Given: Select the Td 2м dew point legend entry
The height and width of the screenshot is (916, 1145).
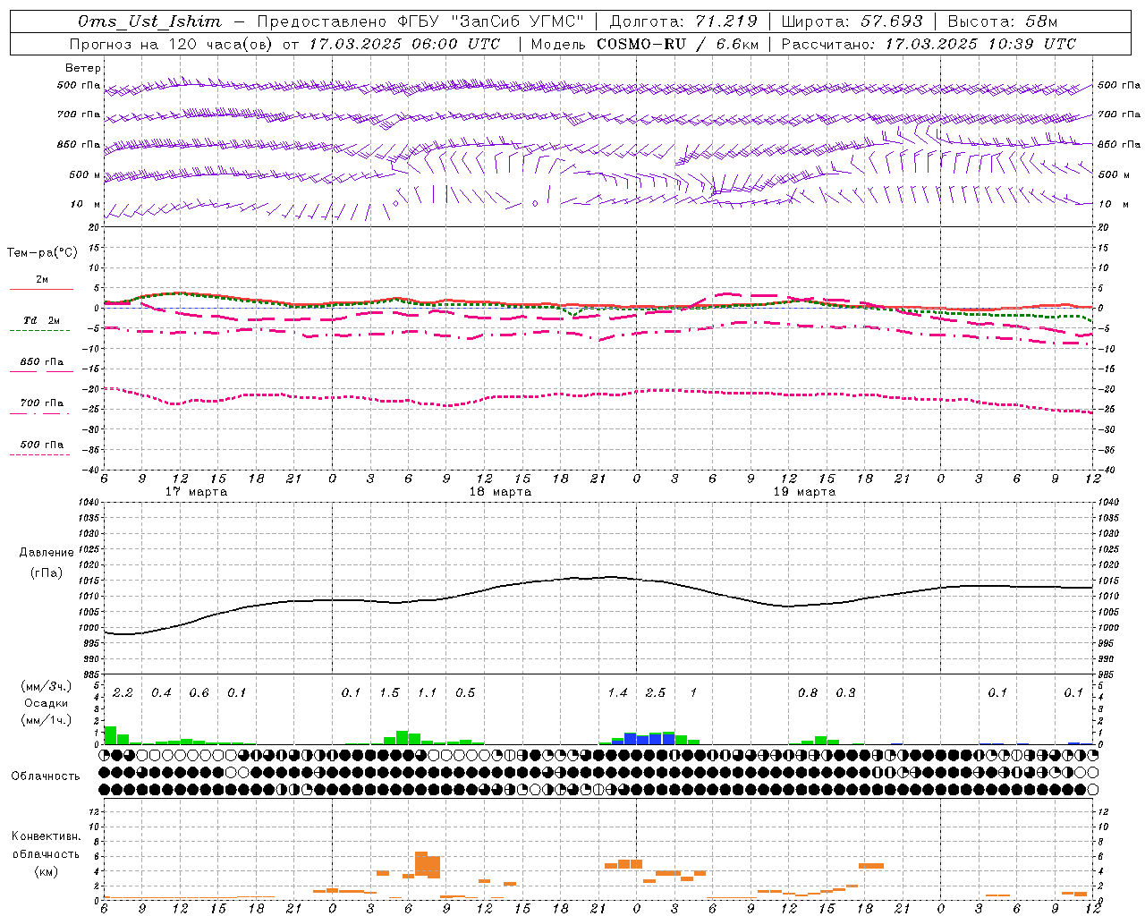Looking at the screenshot, I should click(41, 320).
